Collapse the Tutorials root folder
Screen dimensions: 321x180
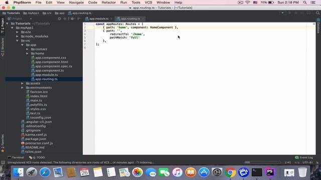click(x=8, y=23)
